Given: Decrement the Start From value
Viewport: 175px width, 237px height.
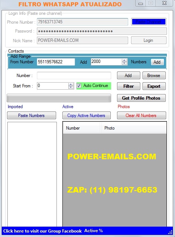Looking at the screenshot, I should tap(71, 87).
